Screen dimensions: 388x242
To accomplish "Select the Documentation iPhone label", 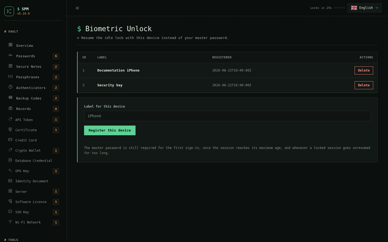I will click(x=118, y=70).
